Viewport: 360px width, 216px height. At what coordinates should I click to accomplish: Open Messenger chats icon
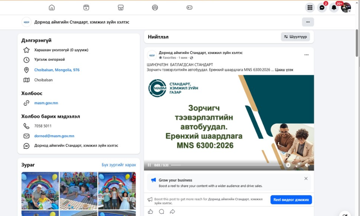(x=322, y=8)
